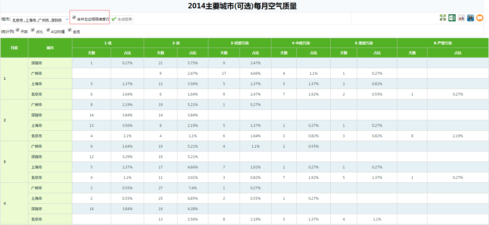Export the report using the Excel icon
489x225 pixels.
coord(452,18)
